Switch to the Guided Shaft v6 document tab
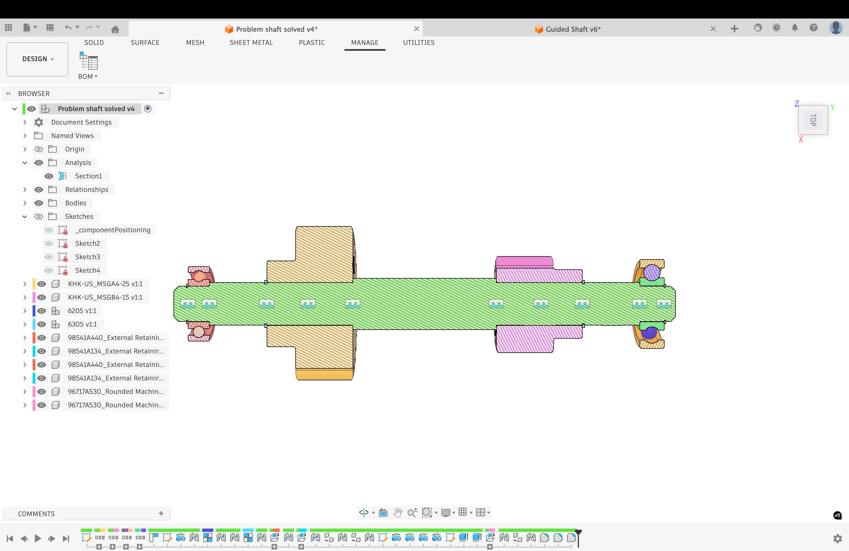 (x=573, y=29)
